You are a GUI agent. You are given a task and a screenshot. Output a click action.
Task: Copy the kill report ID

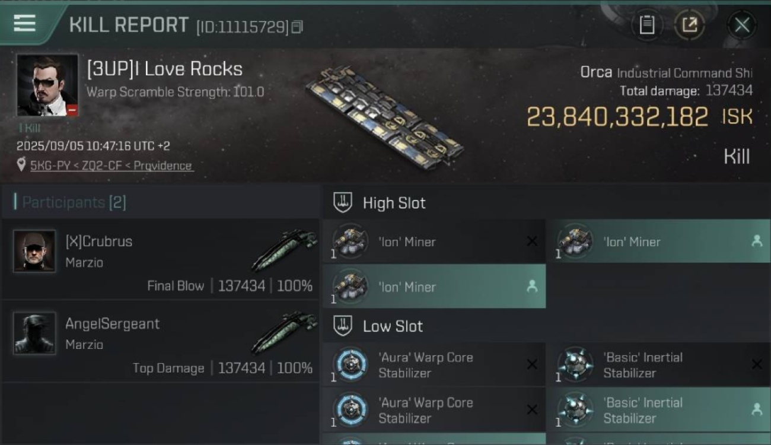pos(297,27)
